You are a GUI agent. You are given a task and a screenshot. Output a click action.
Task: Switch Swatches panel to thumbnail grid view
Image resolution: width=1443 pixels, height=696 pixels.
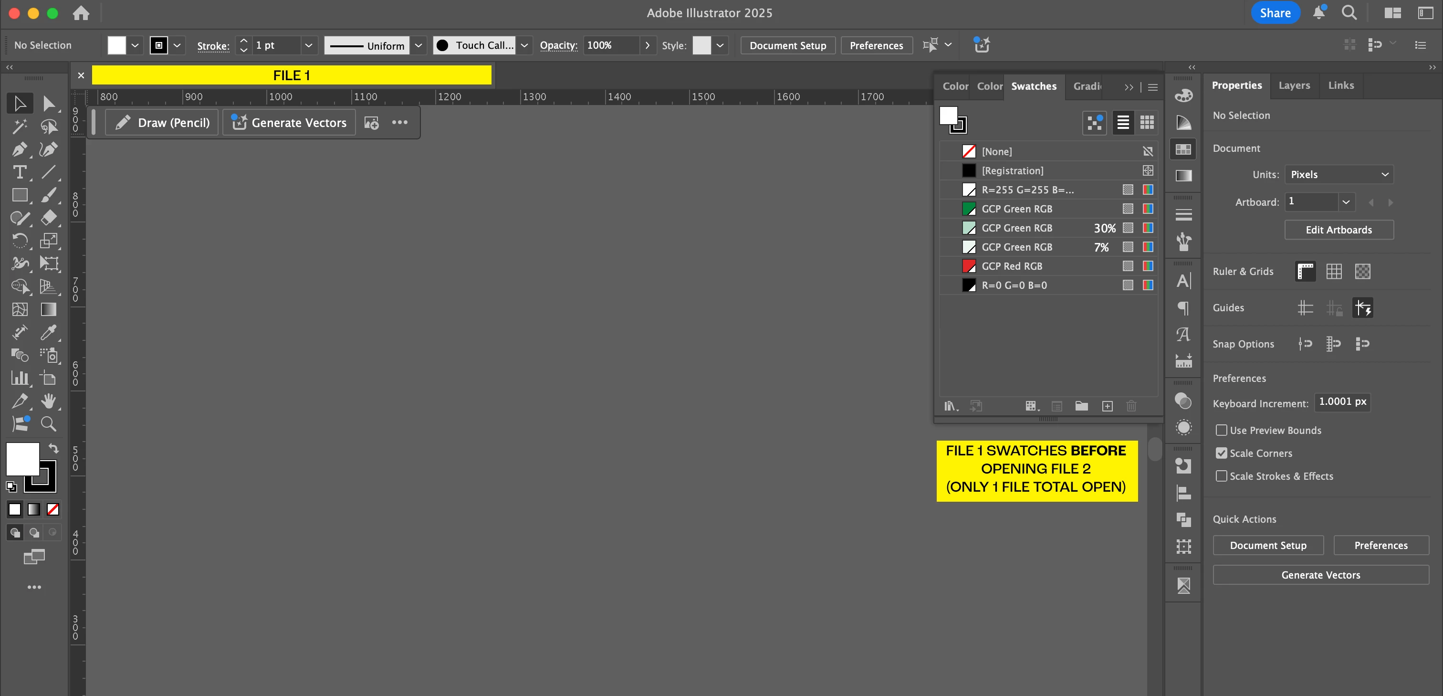click(1147, 122)
